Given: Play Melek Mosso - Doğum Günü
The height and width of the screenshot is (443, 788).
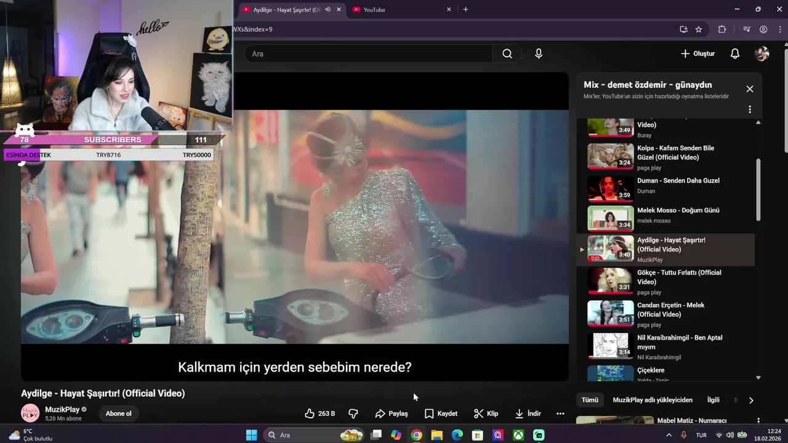Looking at the screenshot, I should click(666, 218).
